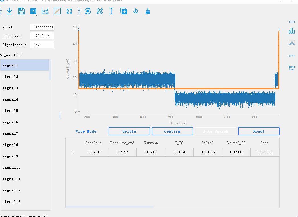Select signal8 in the Signal List

pyautogui.click(x=24, y=145)
